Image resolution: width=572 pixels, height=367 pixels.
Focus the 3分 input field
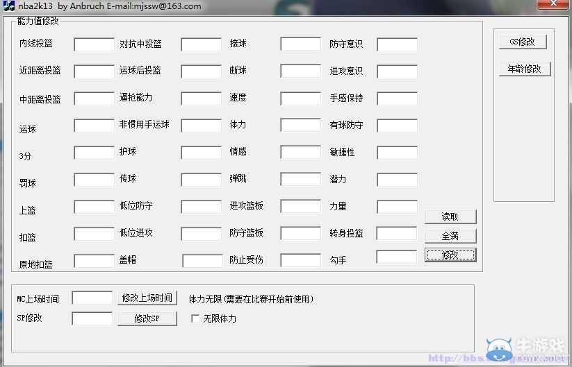click(94, 153)
